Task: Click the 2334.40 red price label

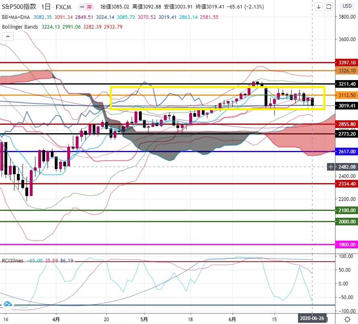Action: (347, 184)
